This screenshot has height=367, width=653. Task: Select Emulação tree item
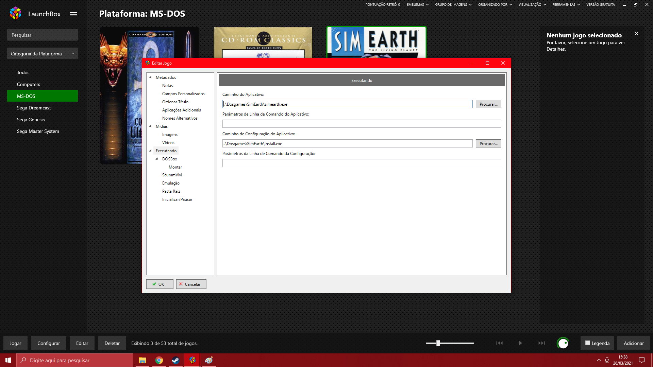pyautogui.click(x=171, y=183)
